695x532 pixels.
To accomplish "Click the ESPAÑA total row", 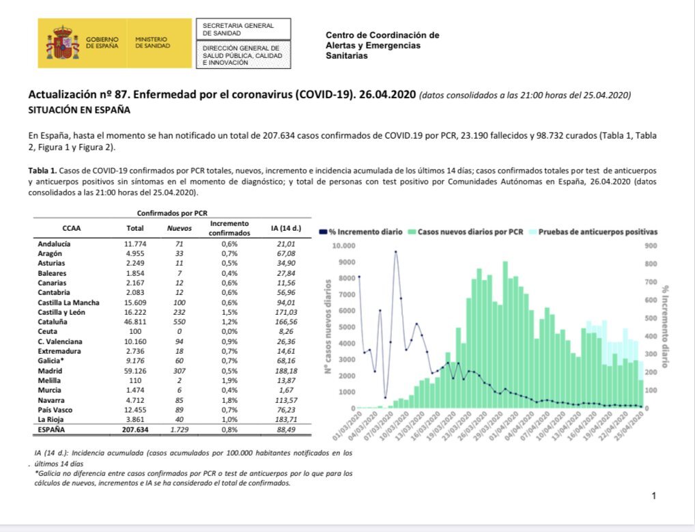I will point(171,429).
